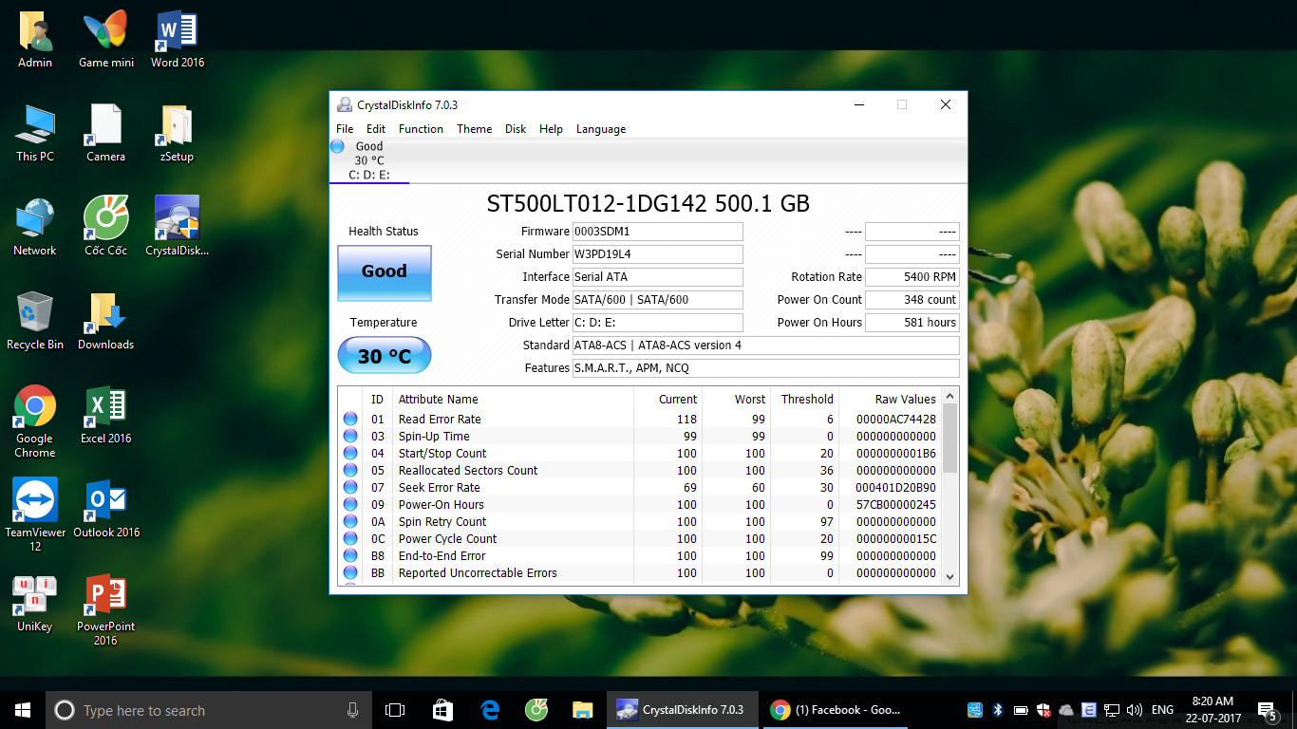Click the Raw Values column header

pos(890,400)
